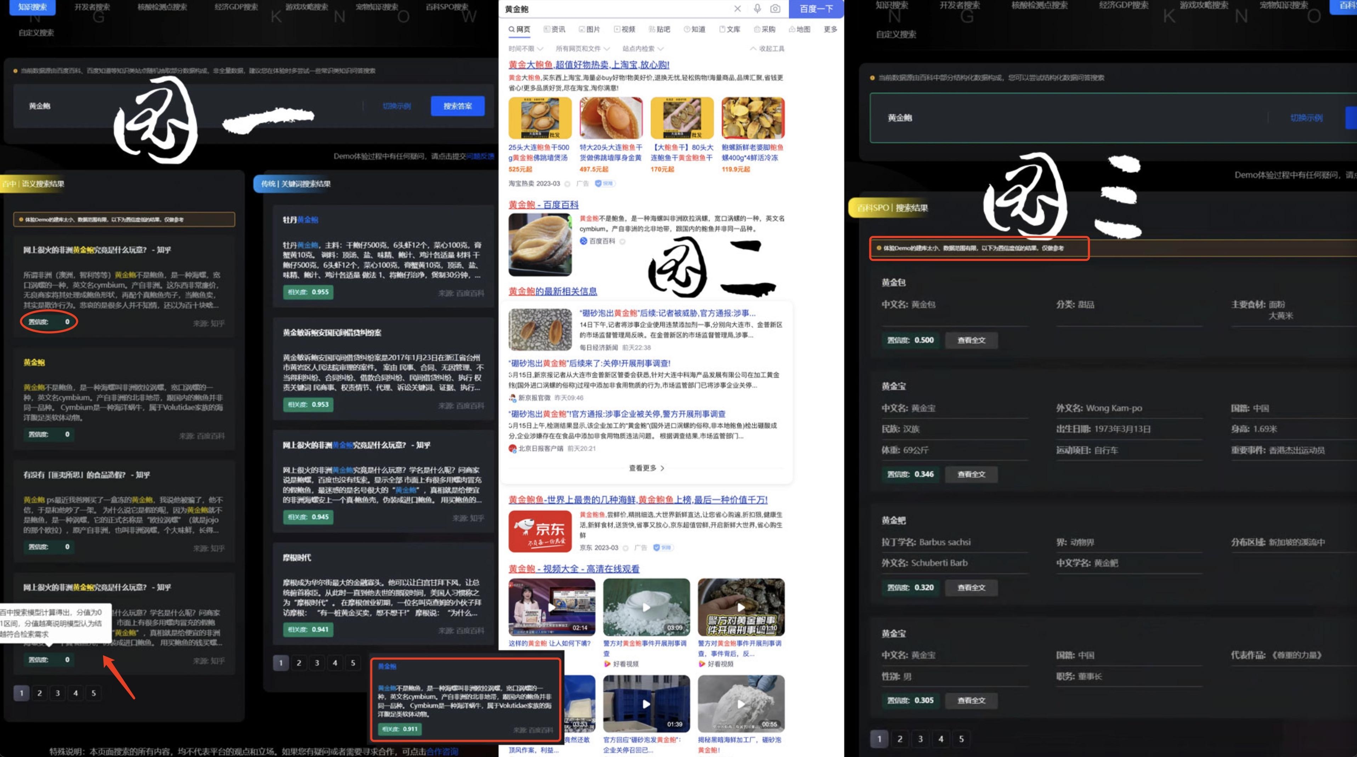Select 百科SPO搜索 tab in the left dark panel

pyautogui.click(x=447, y=7)
